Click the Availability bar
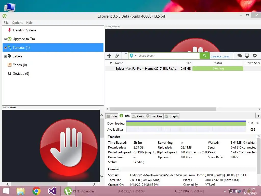261x196 pixels. tap(186, 129)
